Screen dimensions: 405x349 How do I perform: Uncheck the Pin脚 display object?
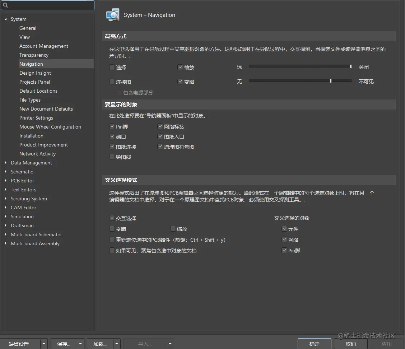pos(112,126)
